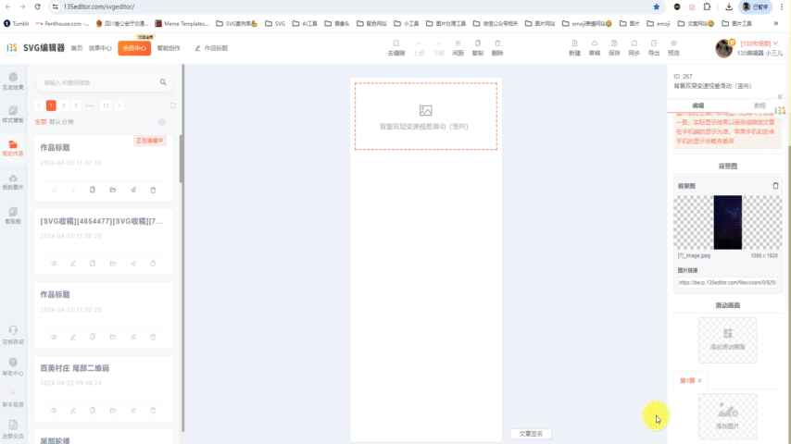This screenshot has width=791, height=444.
Task: Click 导出 export toolbar button
Action: [x=654, y=48]
